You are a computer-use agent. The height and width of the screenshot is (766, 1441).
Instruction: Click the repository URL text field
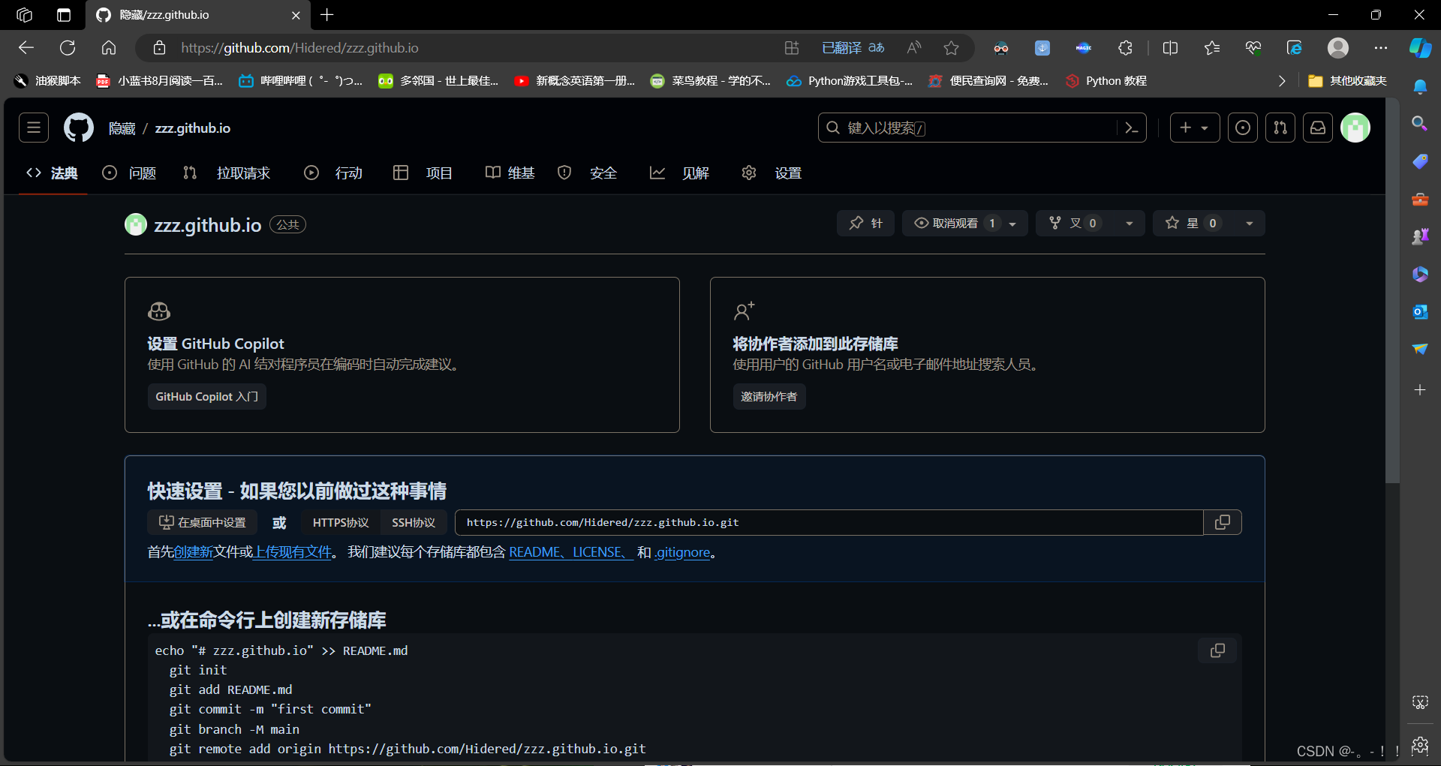pyautogui.click(x=829, y=522)
